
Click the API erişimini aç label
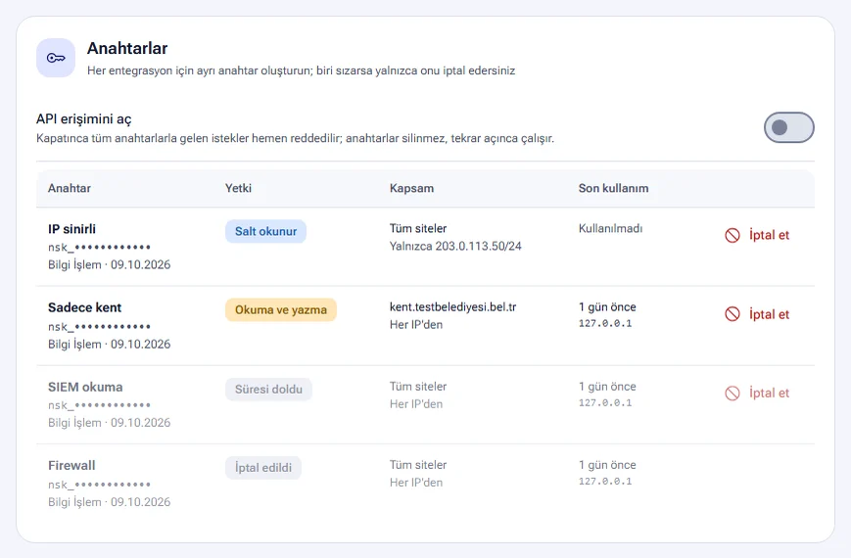pyautogui.click(x=84, y=118)
